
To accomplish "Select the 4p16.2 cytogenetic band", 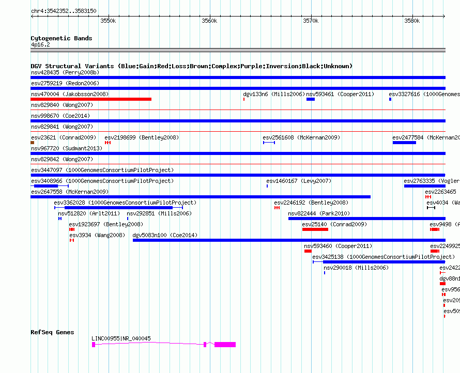I will [238, 50].
